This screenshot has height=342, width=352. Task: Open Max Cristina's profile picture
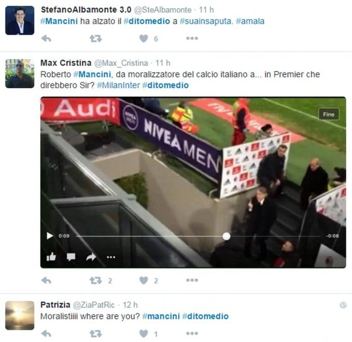tap(20, 74)
